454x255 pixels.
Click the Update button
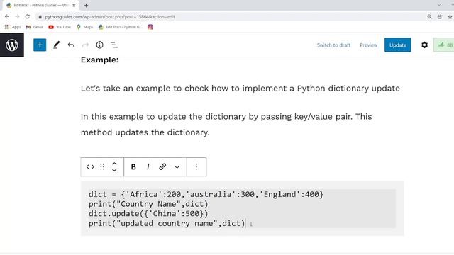coord(397,45)
